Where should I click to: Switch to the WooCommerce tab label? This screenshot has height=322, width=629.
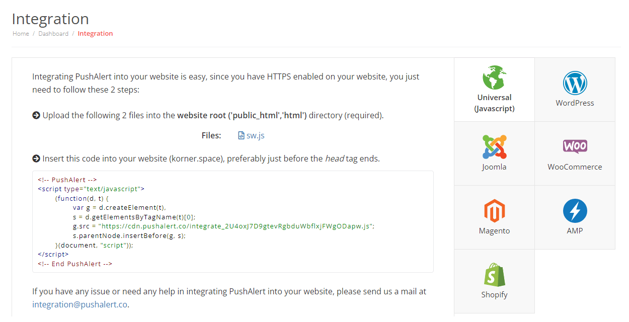pyautogui.click(x=575, y=167)
